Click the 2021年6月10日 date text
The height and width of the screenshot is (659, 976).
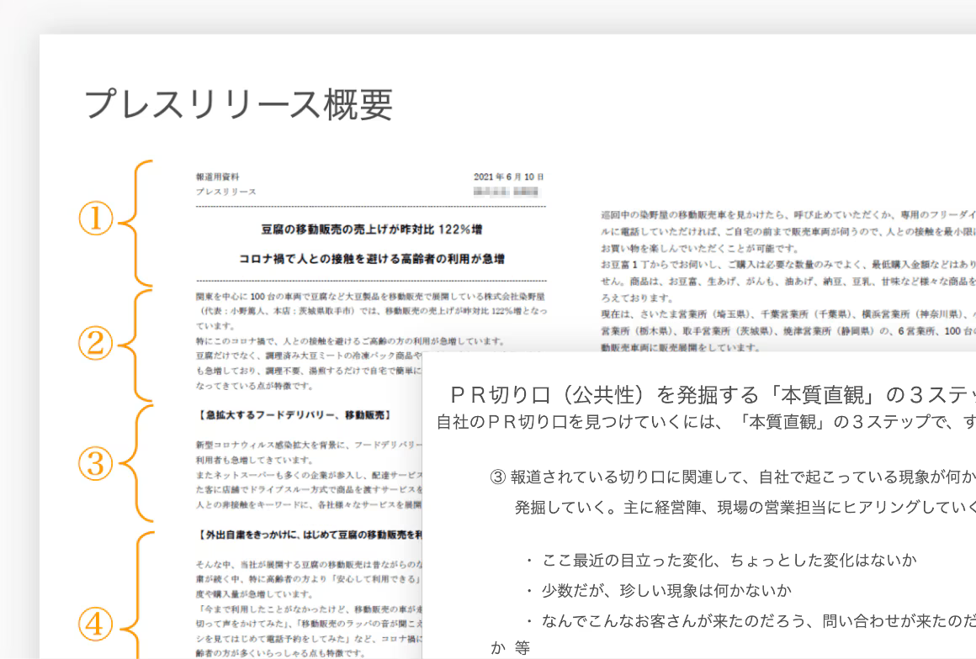click(509, 177)
